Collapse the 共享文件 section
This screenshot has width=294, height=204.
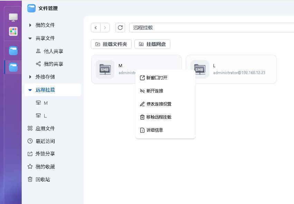(30, 38)
